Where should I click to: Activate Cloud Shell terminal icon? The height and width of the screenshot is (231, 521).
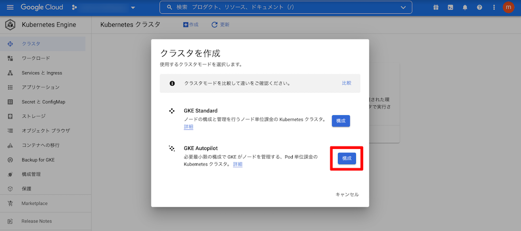450,7
